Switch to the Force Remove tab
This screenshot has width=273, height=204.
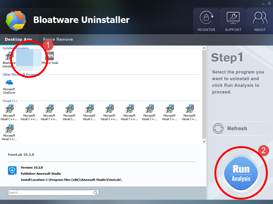click(58, 39)
